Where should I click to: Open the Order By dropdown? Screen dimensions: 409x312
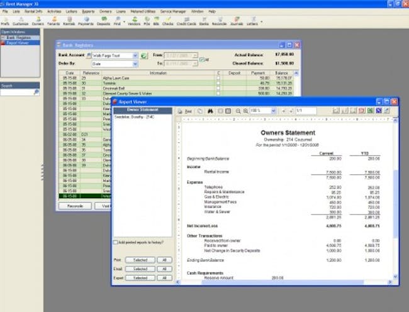pyautogui.click(x=135, y=64)
